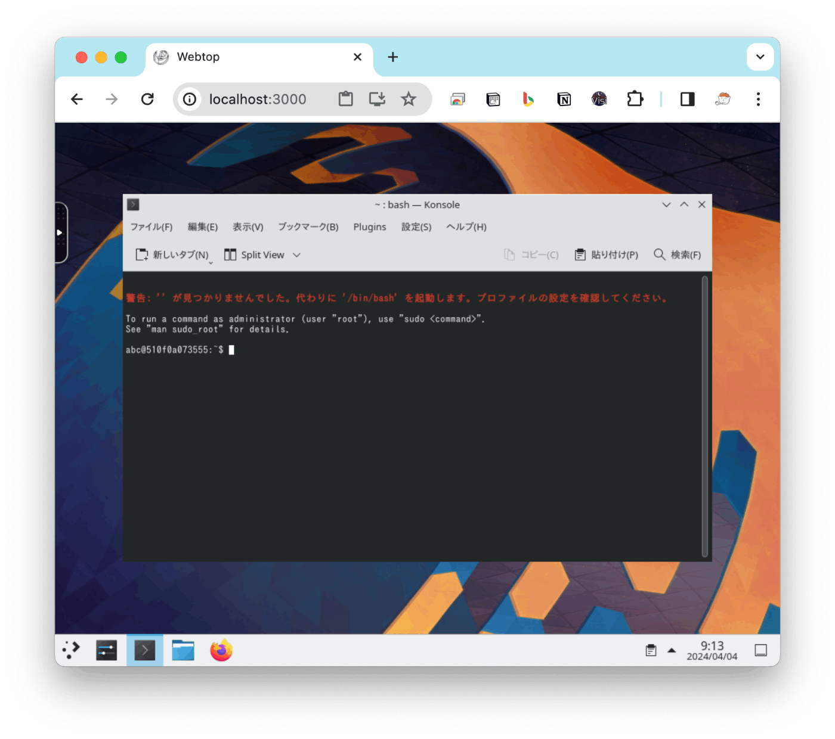Open the ブックマーク(B) menu in Konsole
835x739 pixels.
tap(308, 227)
